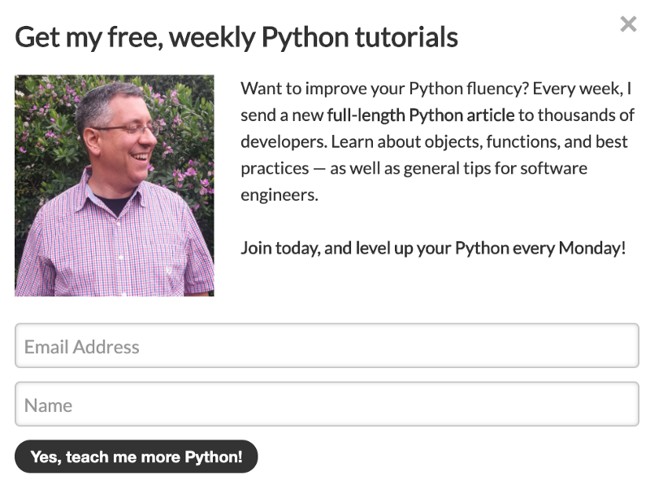This screenshot has height=485, width=650.
Task: Click the author's photo
Action: (x=115, y=185)
